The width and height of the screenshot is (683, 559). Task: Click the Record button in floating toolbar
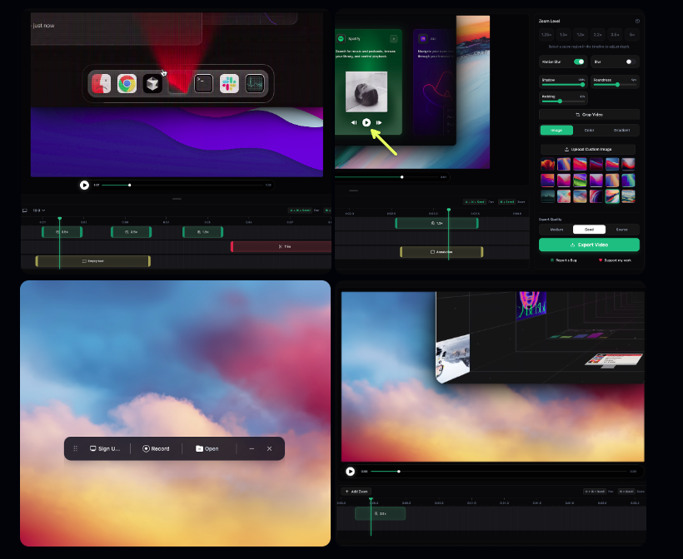156,448
